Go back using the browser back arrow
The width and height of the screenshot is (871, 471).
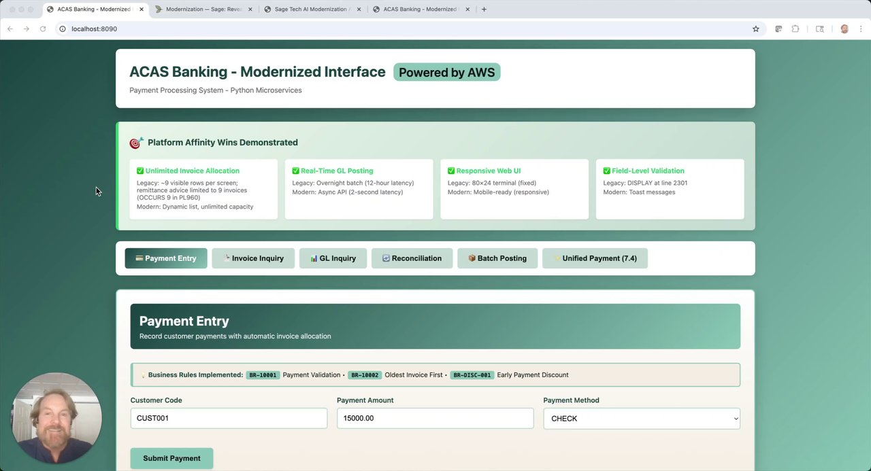click(10, 29)
